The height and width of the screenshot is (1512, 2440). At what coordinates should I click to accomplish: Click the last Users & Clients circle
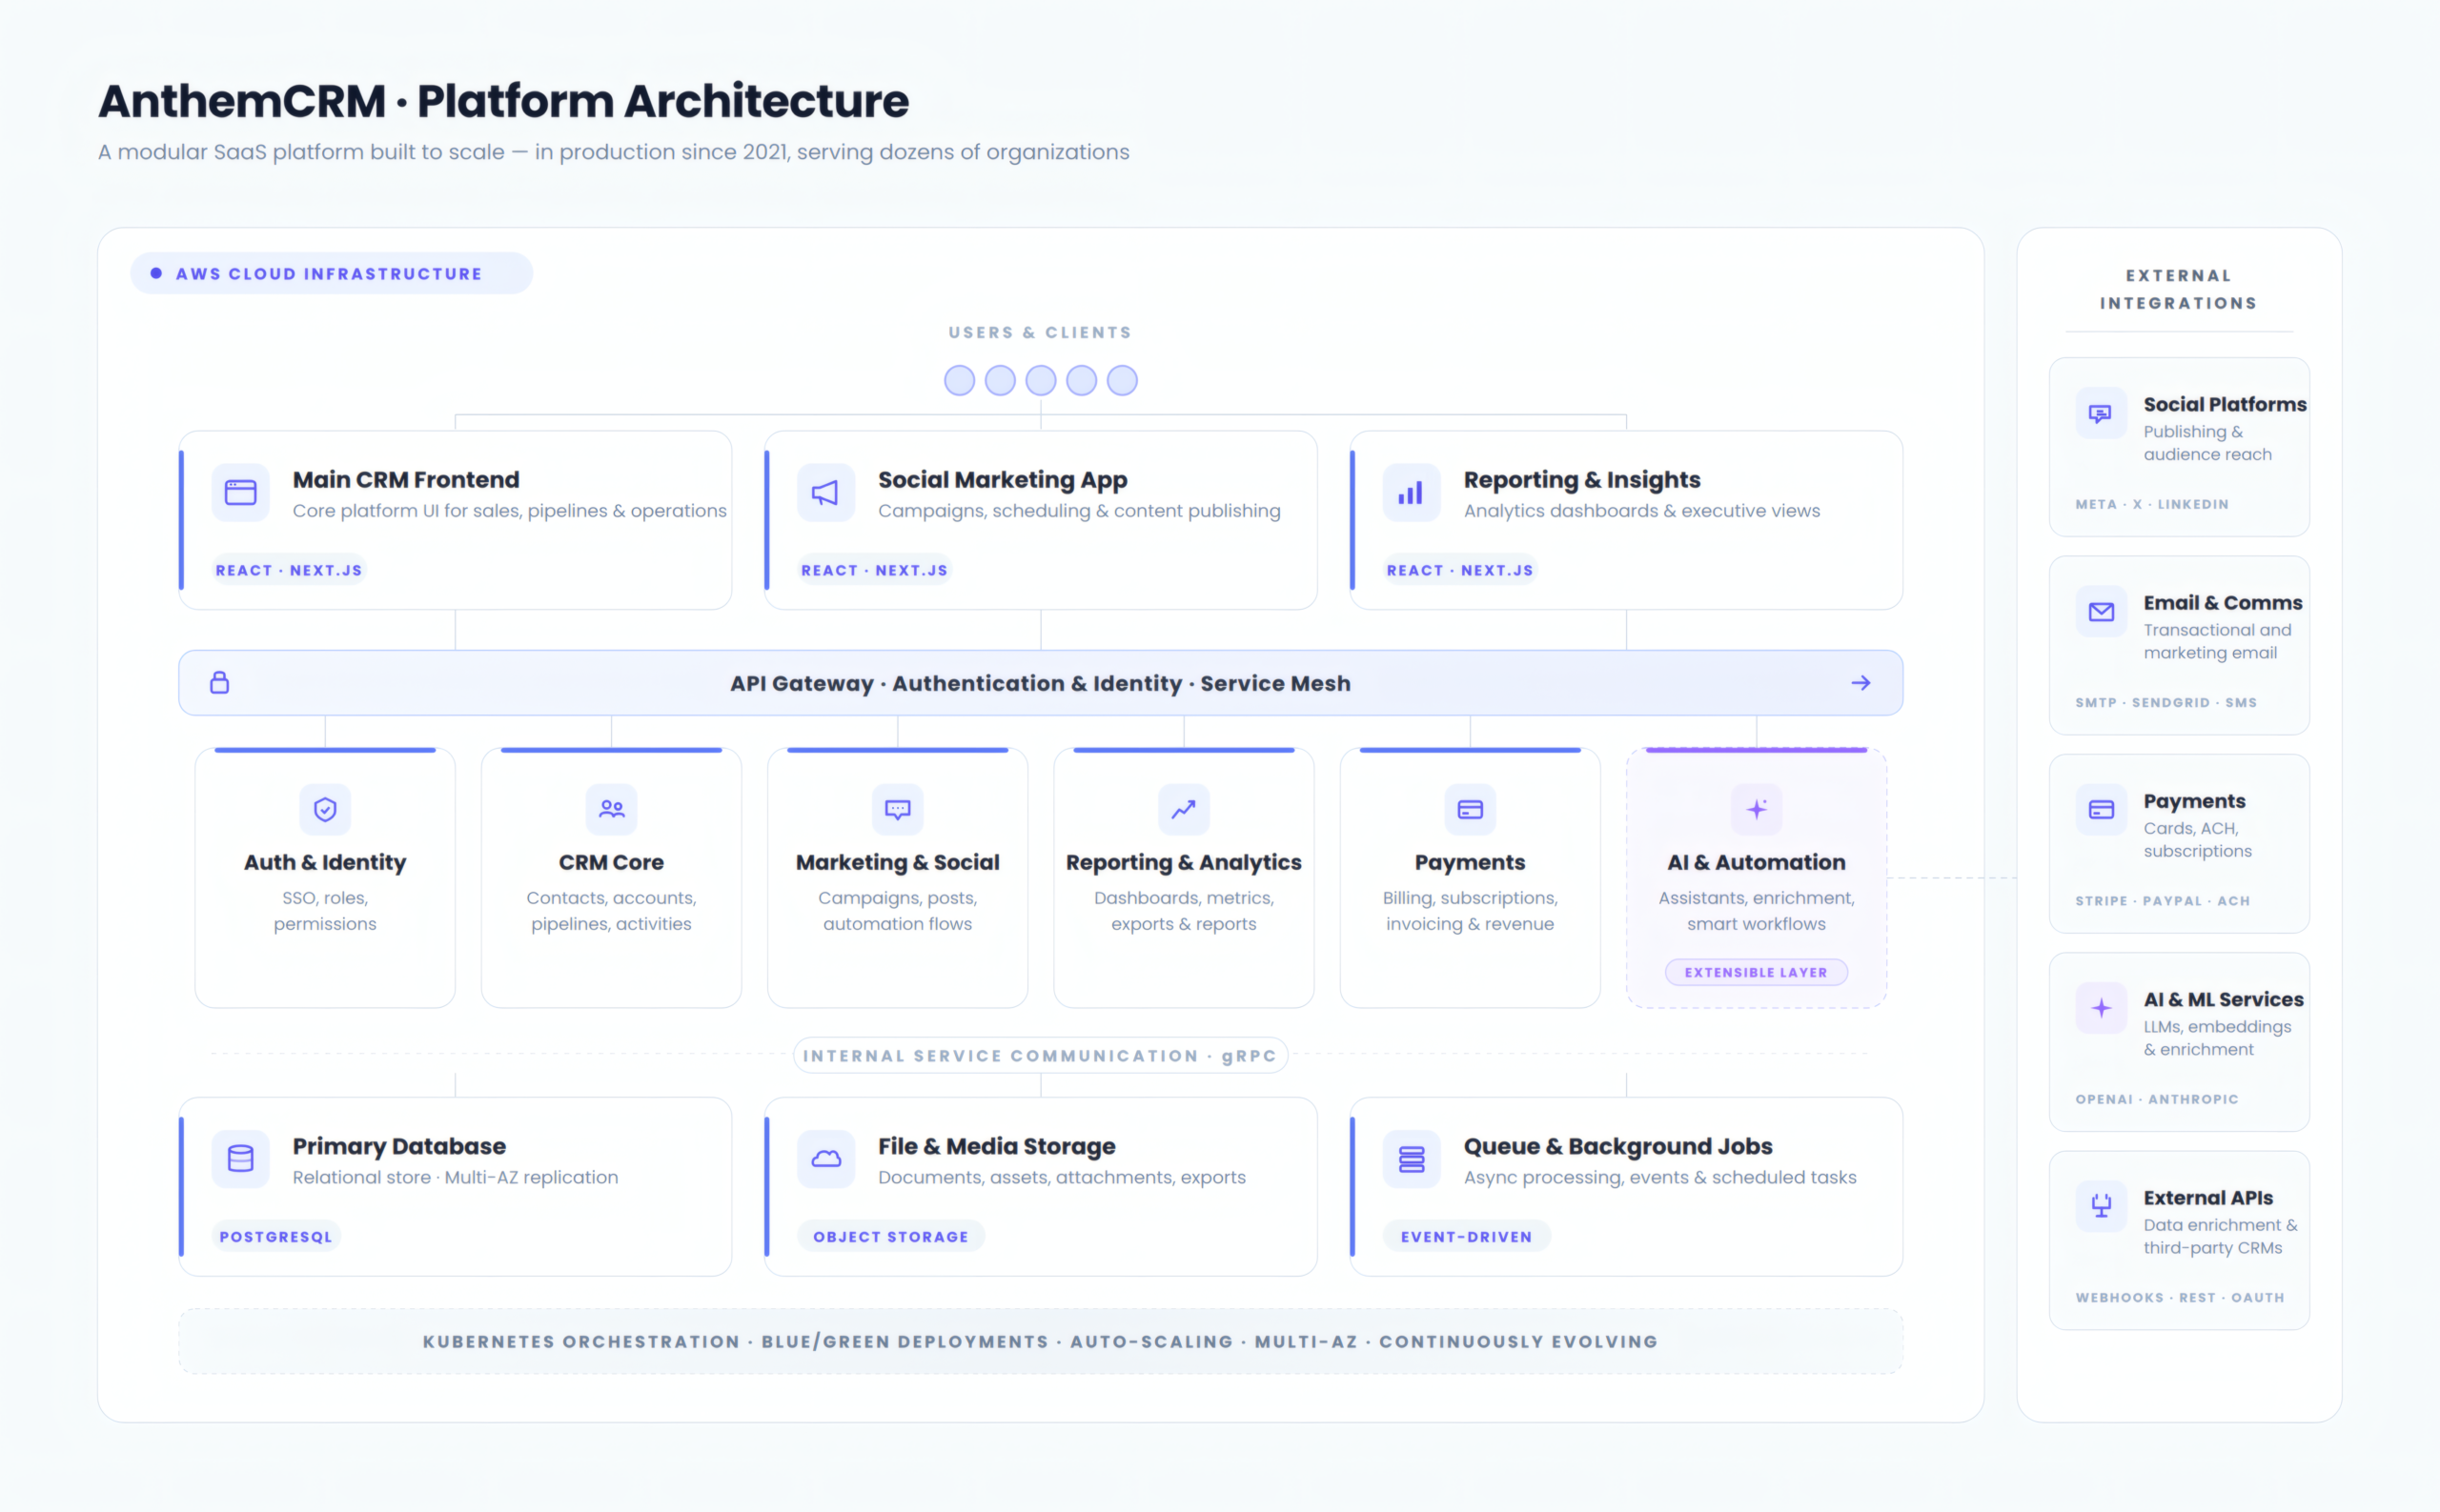pos(1122,381)
